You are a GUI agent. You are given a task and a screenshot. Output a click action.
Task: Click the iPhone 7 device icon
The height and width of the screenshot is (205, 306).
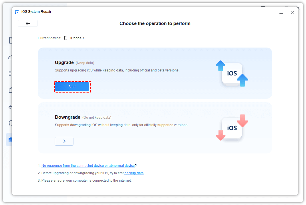tap(66, 38)
